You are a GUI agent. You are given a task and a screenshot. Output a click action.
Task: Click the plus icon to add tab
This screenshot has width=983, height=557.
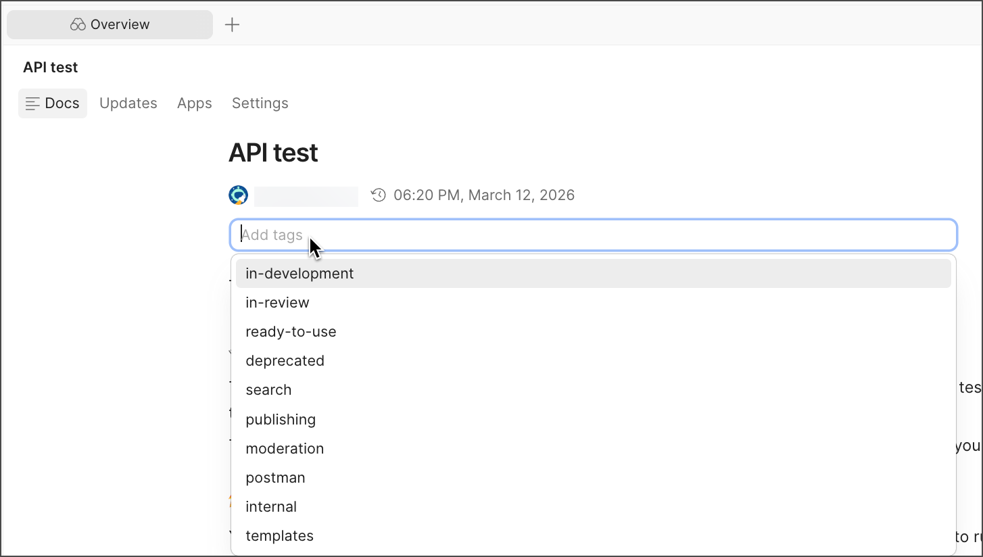(x=232, y=25)
